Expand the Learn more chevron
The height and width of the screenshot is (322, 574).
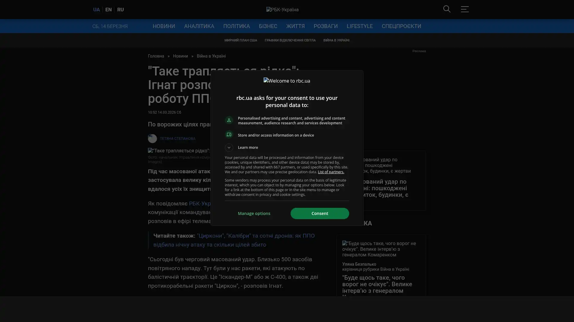(x=229, y=148)
